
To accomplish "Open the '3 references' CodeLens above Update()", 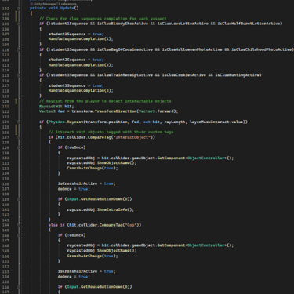I will [x=67, y=4].
